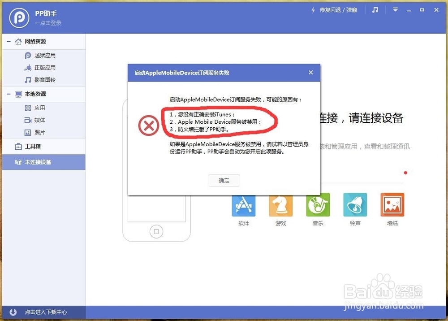The height and width of the screenshot is (321, 448).
Task: Open 正版应用 in sidebar
Action: coord(45,67)
